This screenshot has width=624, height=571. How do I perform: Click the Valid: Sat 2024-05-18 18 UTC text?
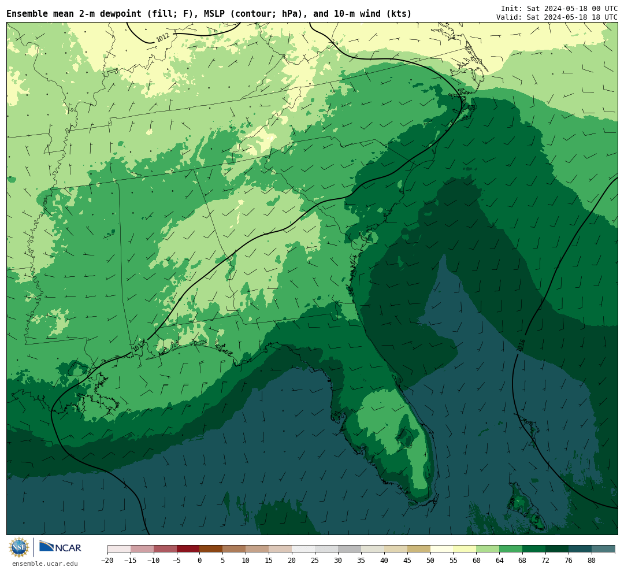(x=557, y=17)
